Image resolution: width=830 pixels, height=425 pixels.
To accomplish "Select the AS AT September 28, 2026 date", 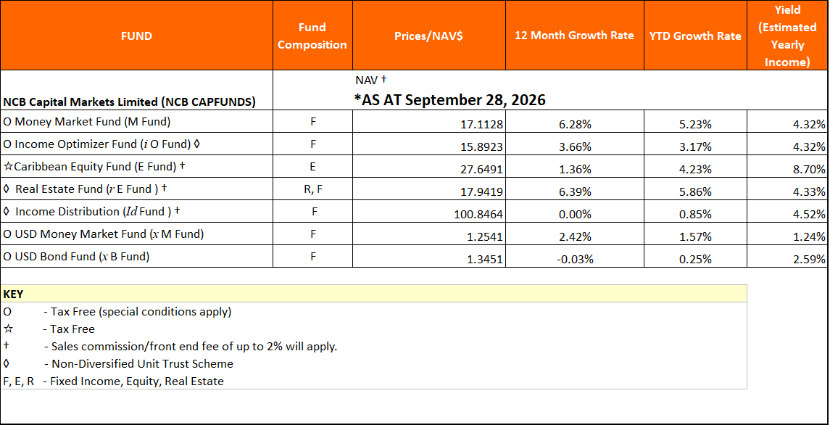I will 449,99.
